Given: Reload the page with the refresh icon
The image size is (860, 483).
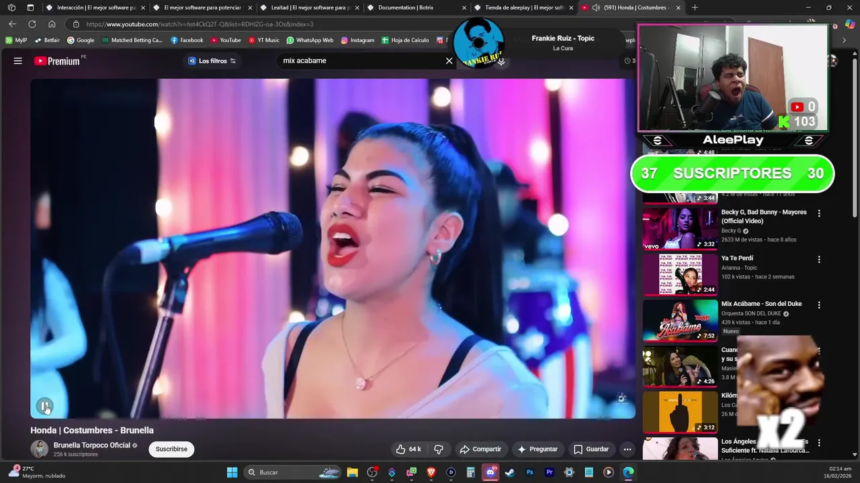Looking at the screenshot, I should coord(32,24).
